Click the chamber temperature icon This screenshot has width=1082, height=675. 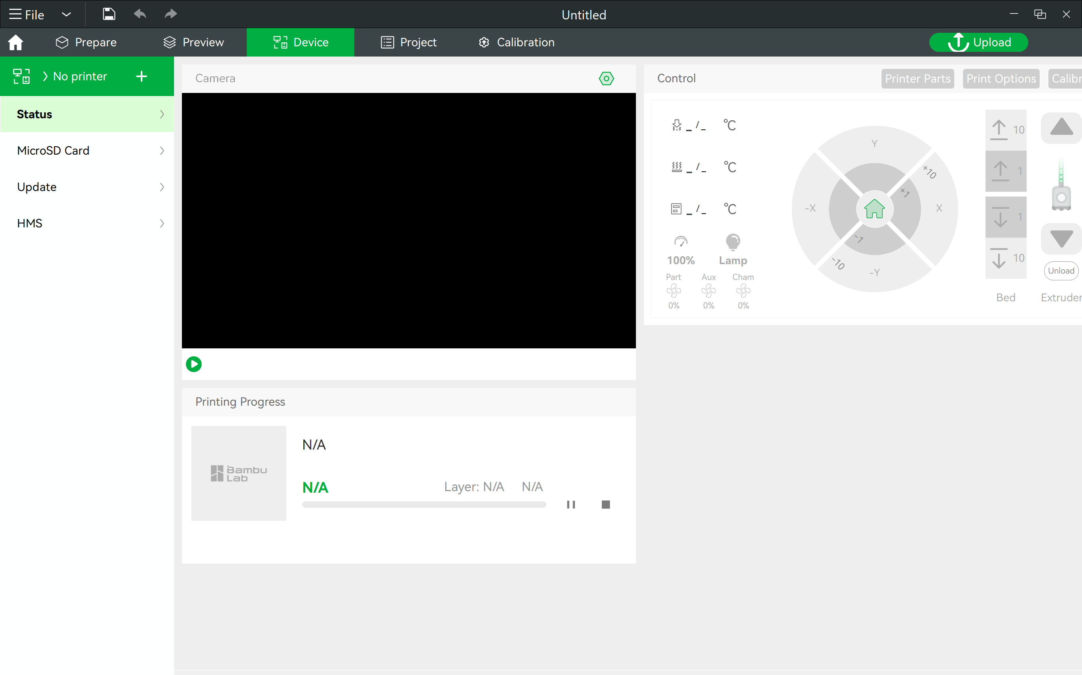[676, 209]
